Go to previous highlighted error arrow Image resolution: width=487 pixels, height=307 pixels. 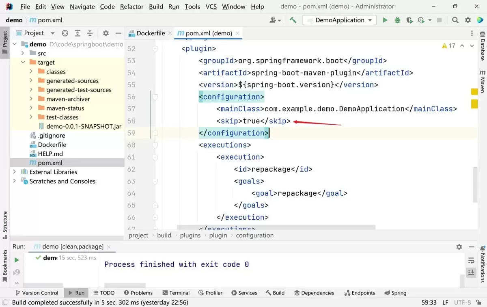[x=462, y=46]
